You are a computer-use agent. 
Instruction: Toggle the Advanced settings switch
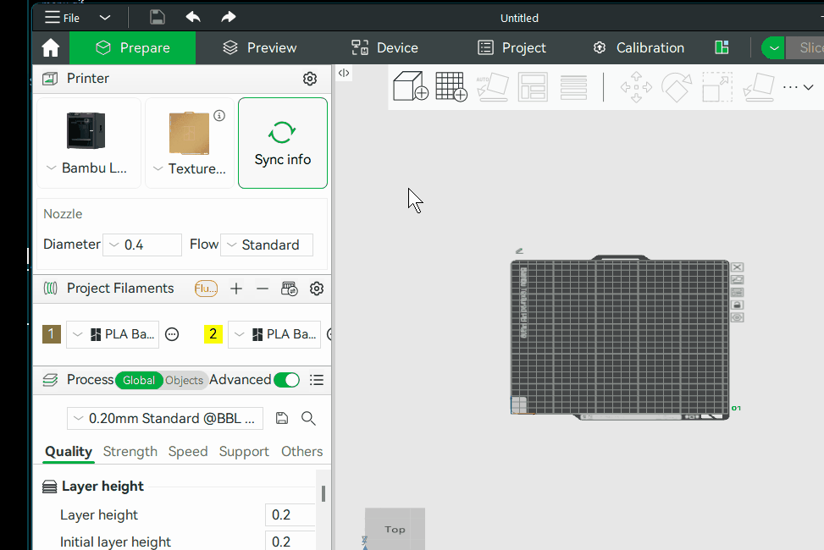click(286, 380)
